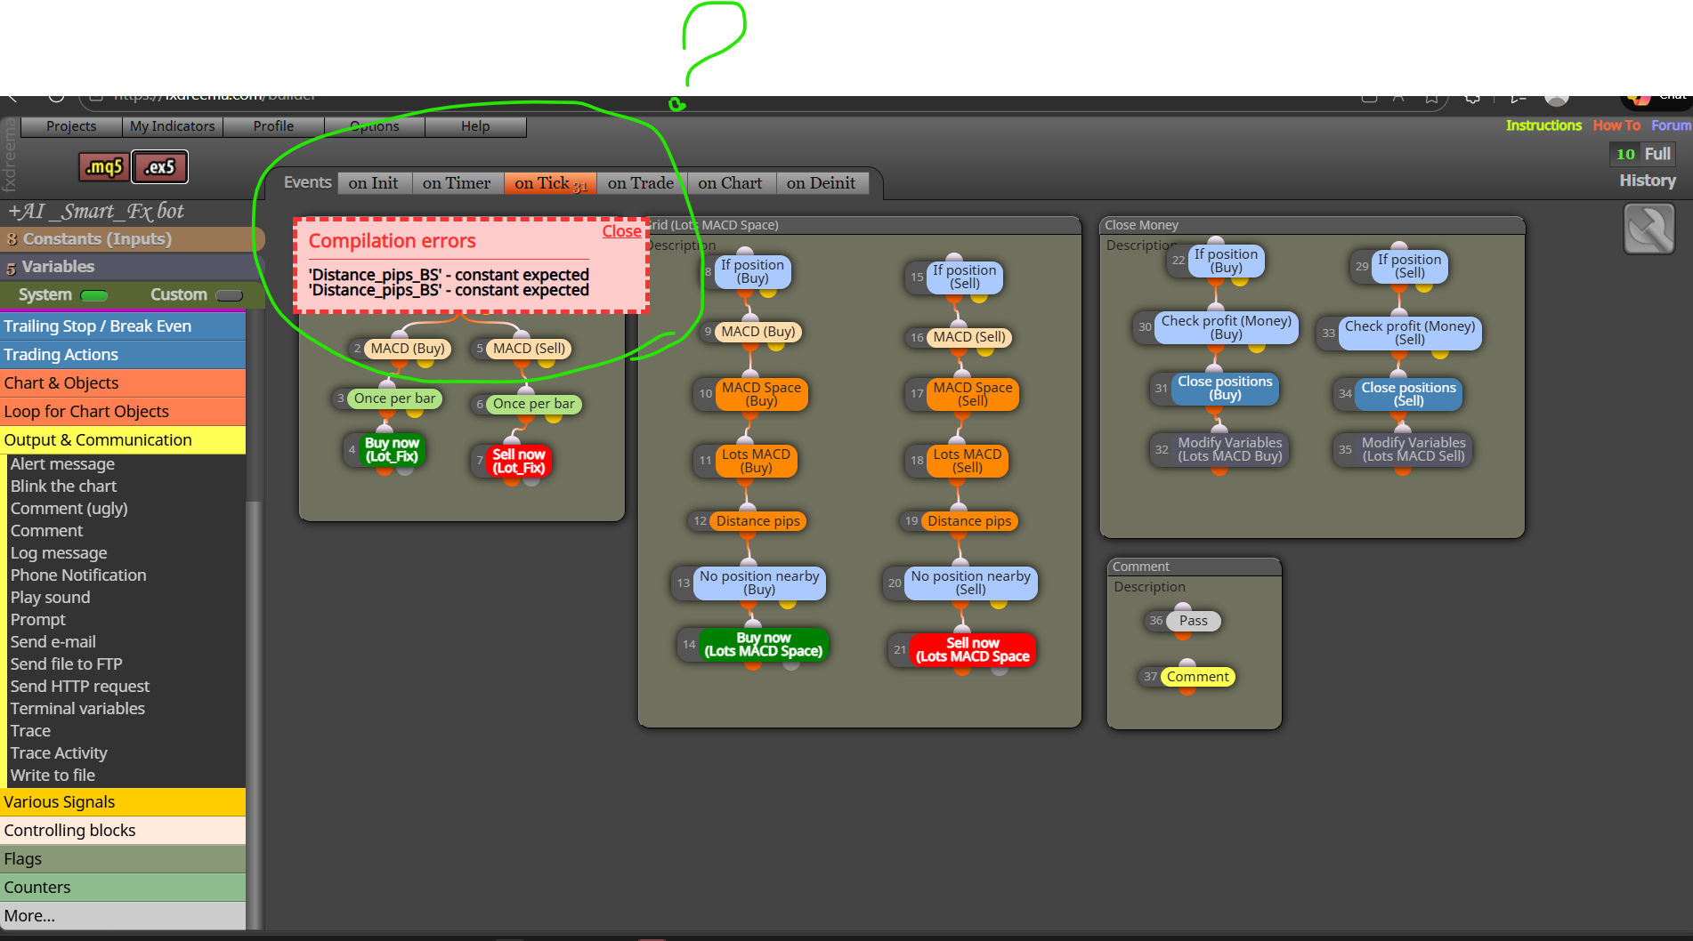Switch to on Trade events tab
The image size is (1693, 941).
(x=641, y=183)
